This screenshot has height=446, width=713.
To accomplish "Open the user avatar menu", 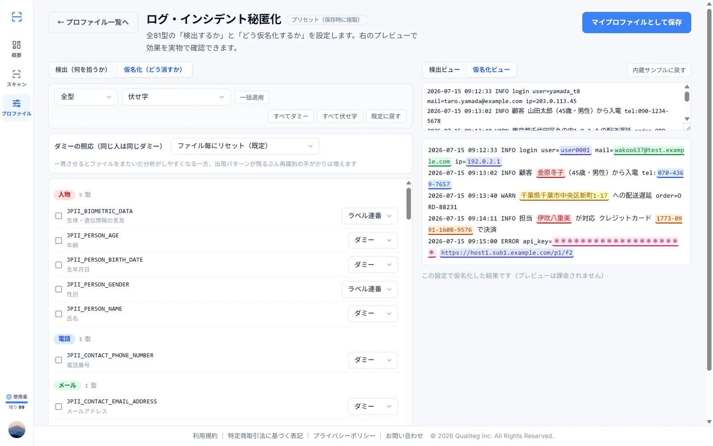I will [x=17, y=429].
